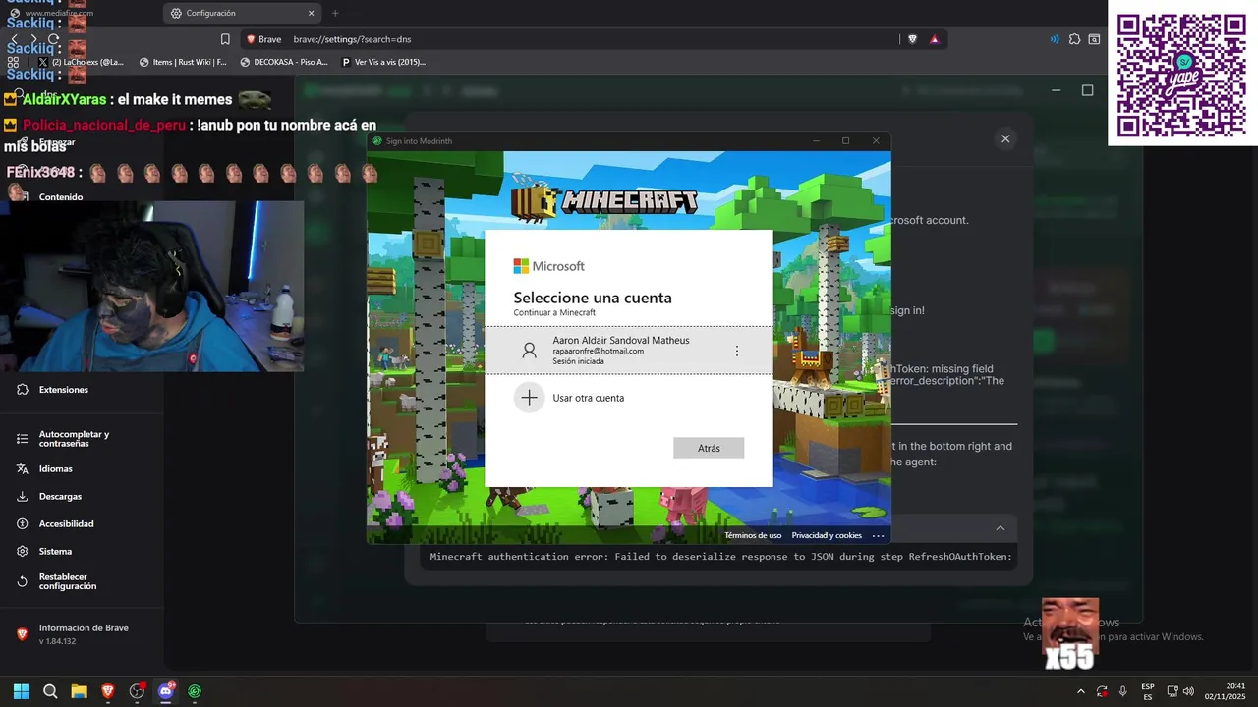Image resolution: width=1258 pixels, height=707 pixels.
Task: Reload the page with refresh icon
Action: (53, 39)
